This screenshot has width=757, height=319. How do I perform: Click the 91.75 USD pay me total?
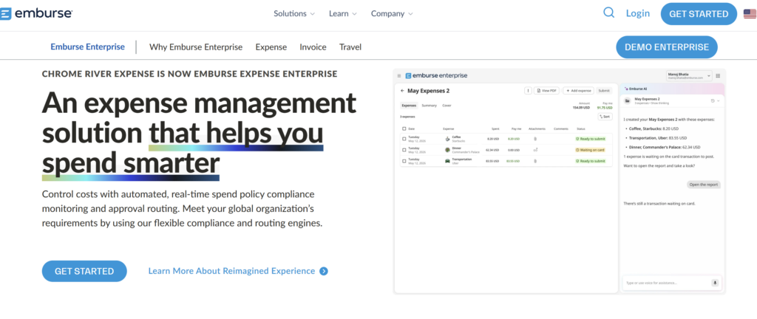(x=605, y=108)
